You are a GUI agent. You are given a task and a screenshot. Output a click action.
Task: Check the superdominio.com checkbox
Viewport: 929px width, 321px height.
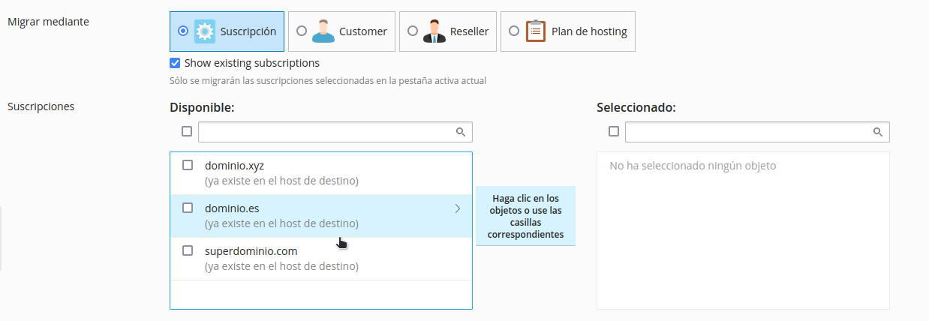(x=188, y=250)
